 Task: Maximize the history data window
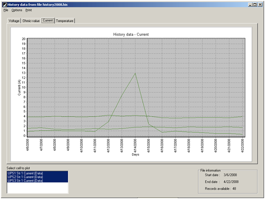(x=255, y=5)
